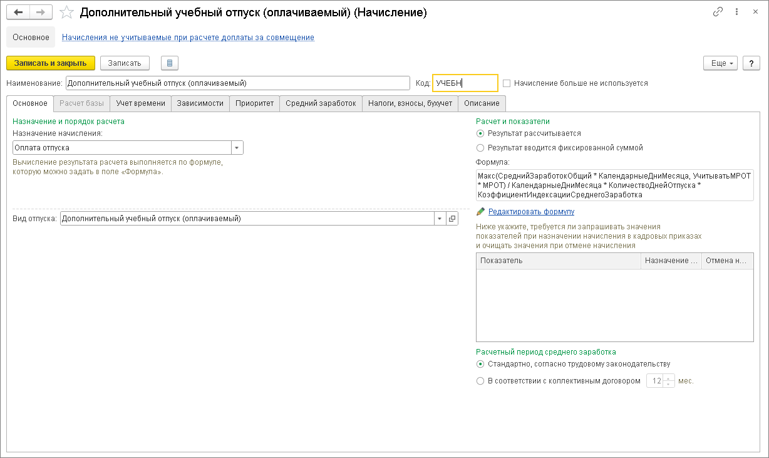The height and width of the screenshot is (458, 769).
Task: Click the copy link icon
Action: point(718,12)
